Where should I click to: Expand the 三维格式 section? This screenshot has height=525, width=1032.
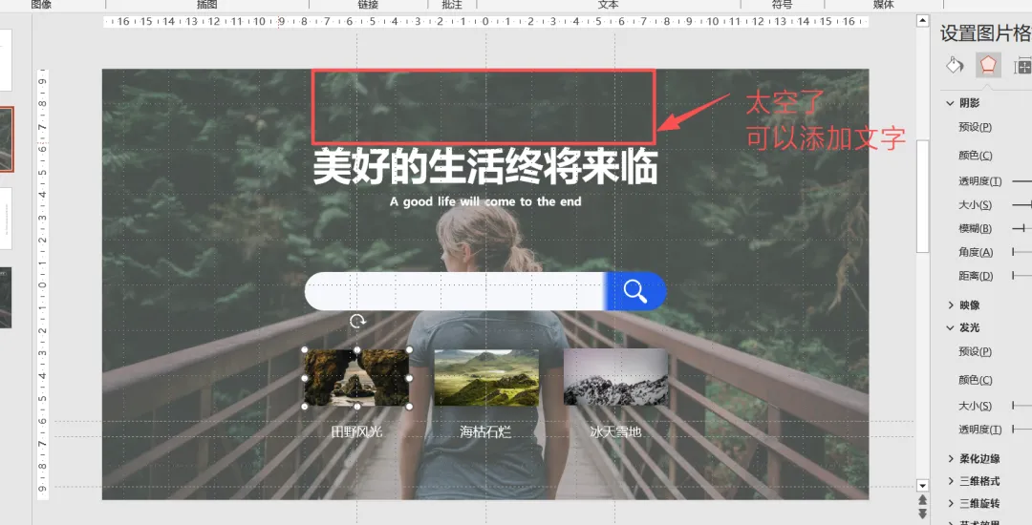coord(951,481)
